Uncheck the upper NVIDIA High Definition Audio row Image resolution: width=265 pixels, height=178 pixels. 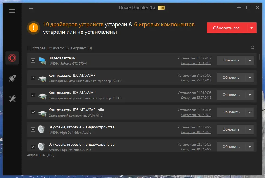tap(33, 129)
